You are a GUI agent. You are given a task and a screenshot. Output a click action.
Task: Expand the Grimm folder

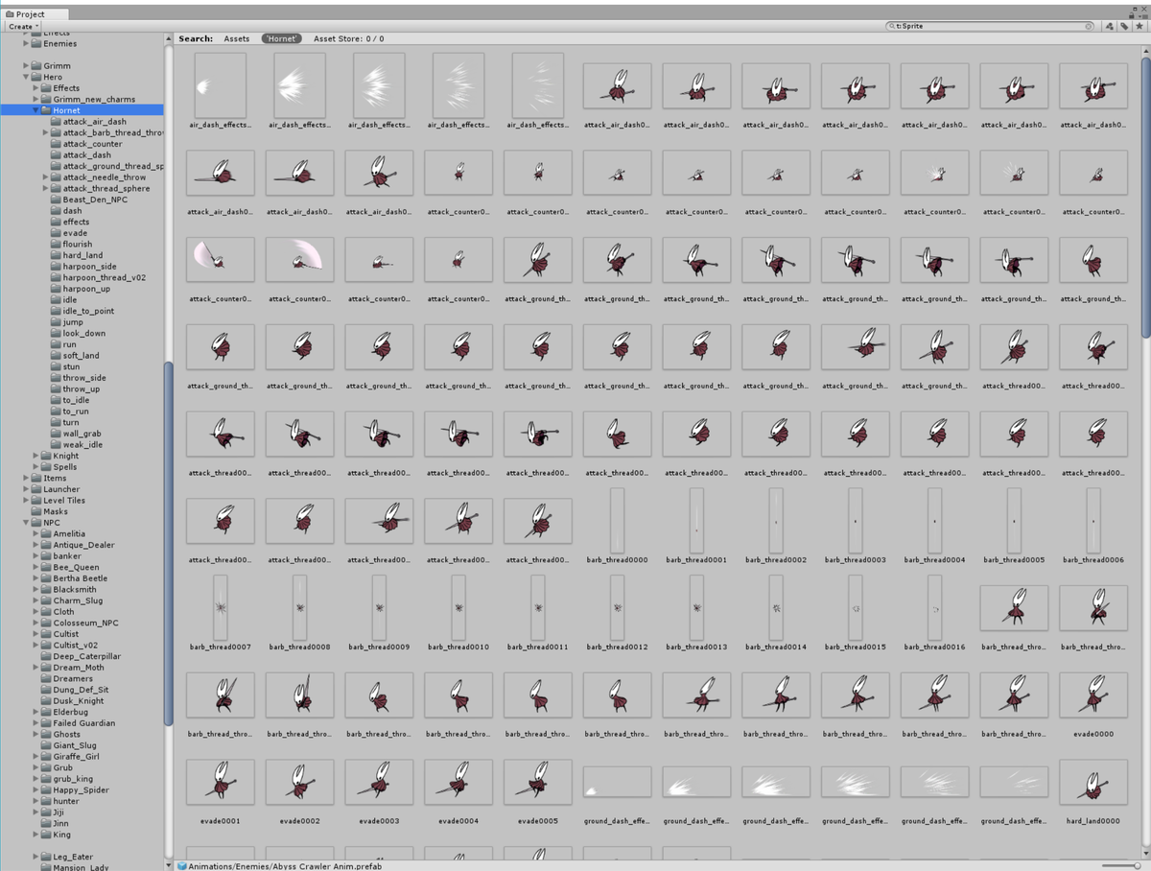click(x=25, y=65)
